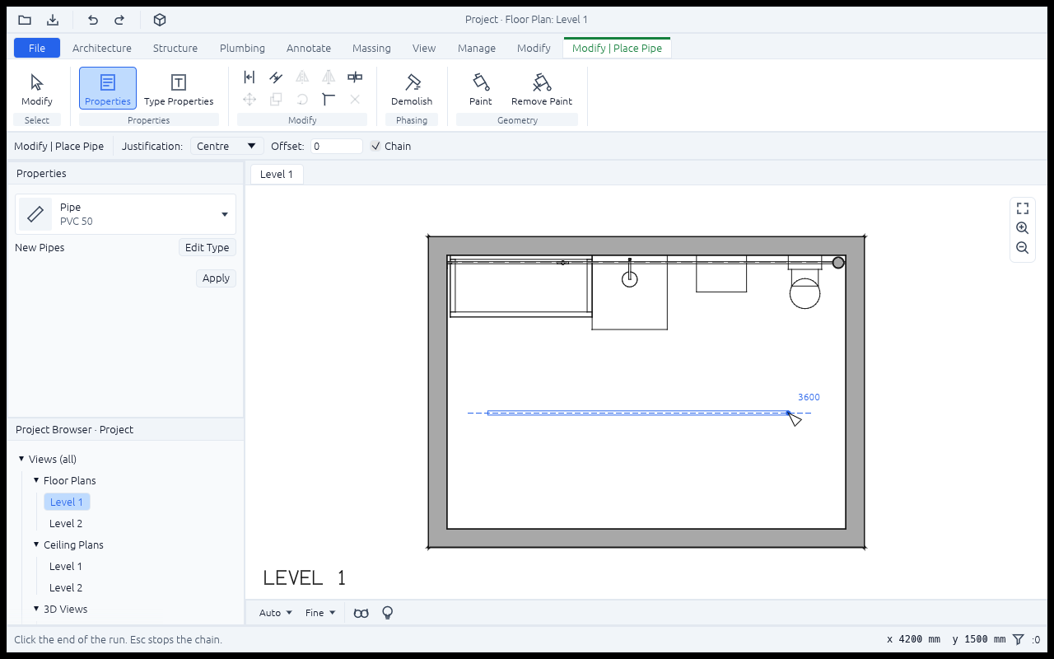Zoom out of the drawing canvas

coord(1023,248)
